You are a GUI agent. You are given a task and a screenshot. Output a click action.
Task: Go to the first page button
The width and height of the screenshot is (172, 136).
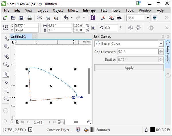tap(22, 122)
